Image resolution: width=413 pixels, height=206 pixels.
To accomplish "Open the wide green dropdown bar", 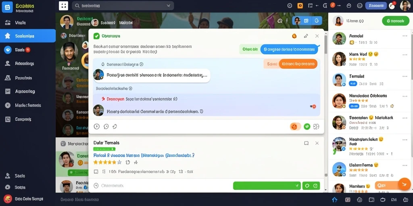I will (x=267, y=185).
